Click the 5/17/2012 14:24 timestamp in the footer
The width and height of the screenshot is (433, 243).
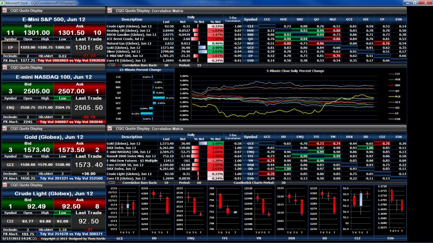pos(16,239)
